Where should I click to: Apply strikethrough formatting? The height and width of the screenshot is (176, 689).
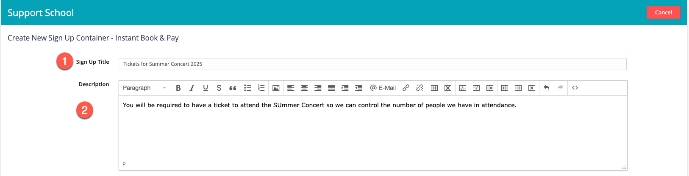[219, 88]
